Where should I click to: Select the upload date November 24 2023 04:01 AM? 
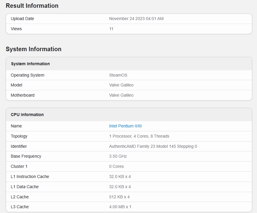pyautogui.click(x=136, y=19)
